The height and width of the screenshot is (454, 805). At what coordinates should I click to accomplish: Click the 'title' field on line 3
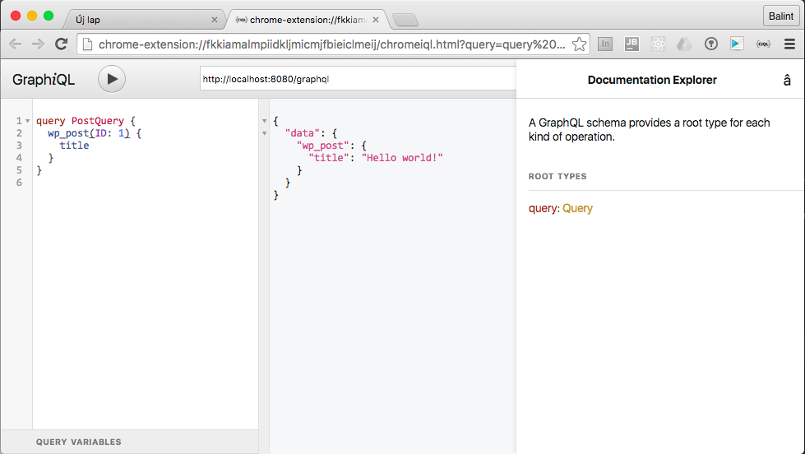(x=75, y=146)
